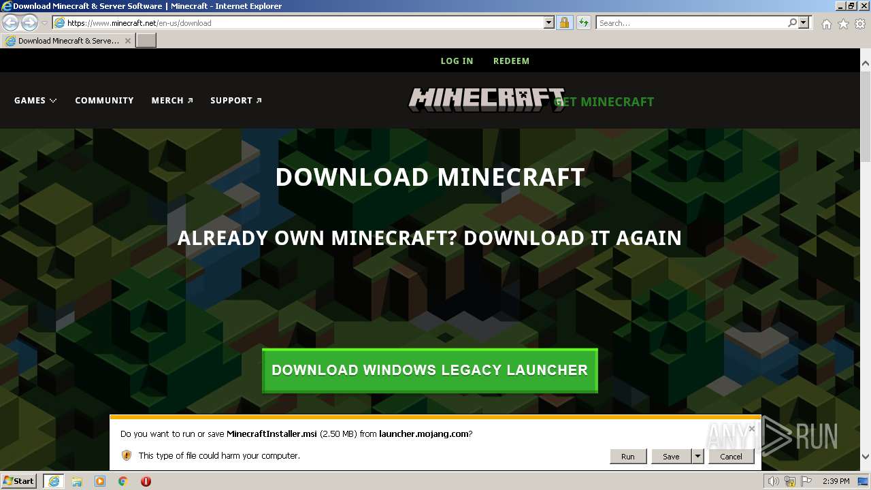Select the Download Minecraft & Server tab
871x490 pixels.
(x=68, y=40)
